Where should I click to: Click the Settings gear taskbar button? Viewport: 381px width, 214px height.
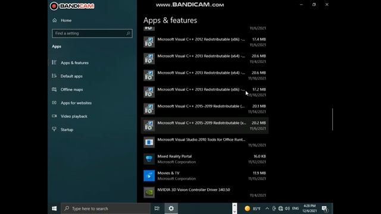coord(171,209)
